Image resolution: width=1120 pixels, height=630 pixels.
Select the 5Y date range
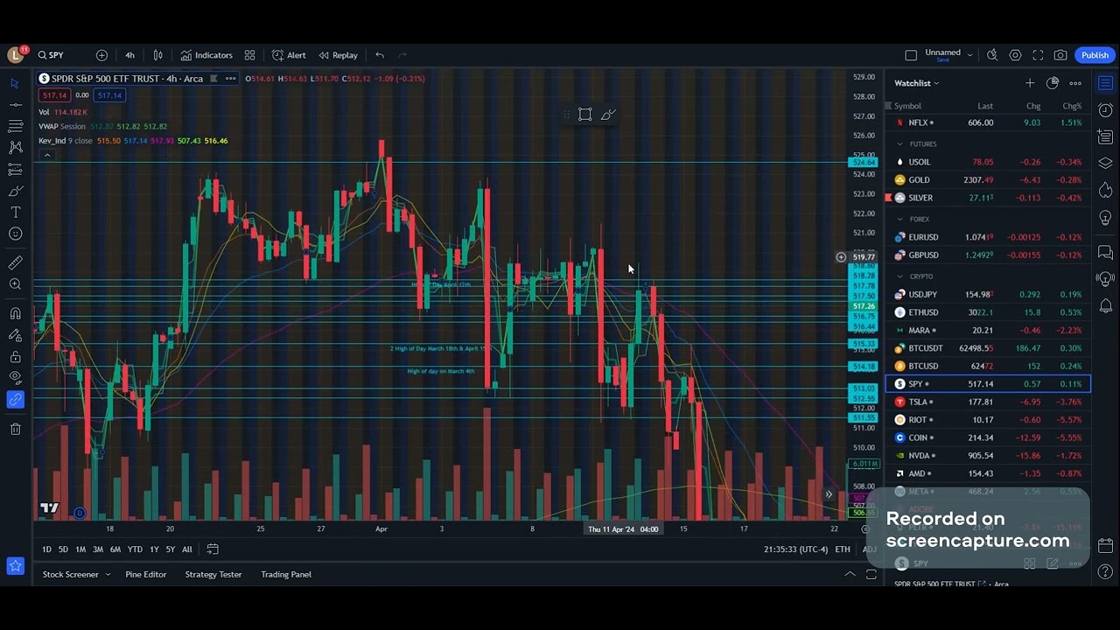171,549
